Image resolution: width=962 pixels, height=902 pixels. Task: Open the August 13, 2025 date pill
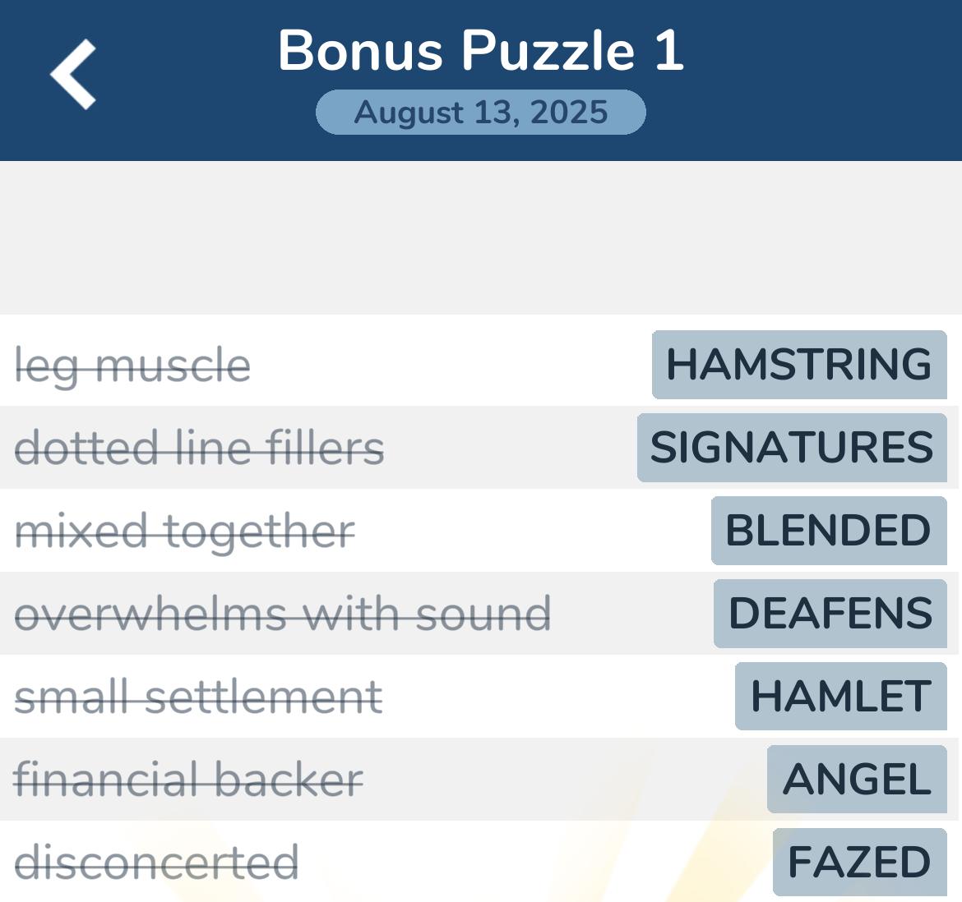coord(481,113)
